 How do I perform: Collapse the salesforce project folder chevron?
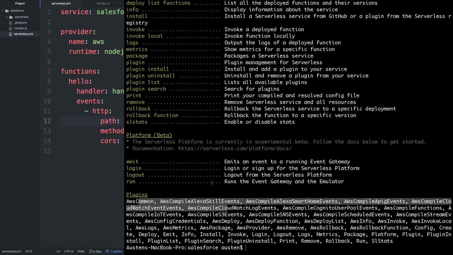(3, 11)
